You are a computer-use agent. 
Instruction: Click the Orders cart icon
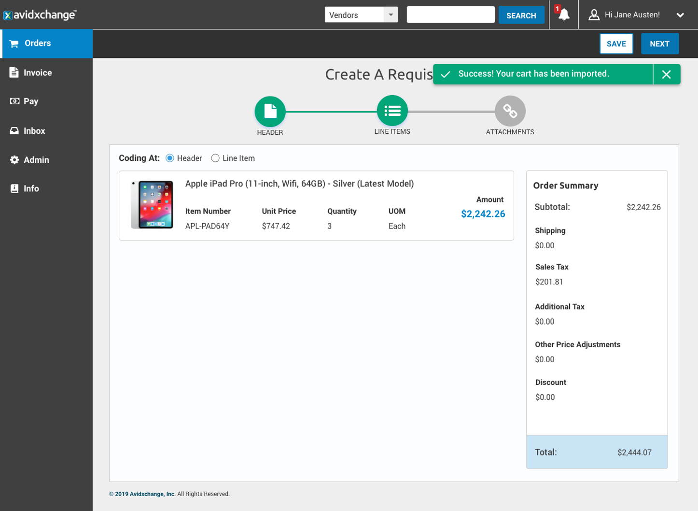tap(14, 43)
